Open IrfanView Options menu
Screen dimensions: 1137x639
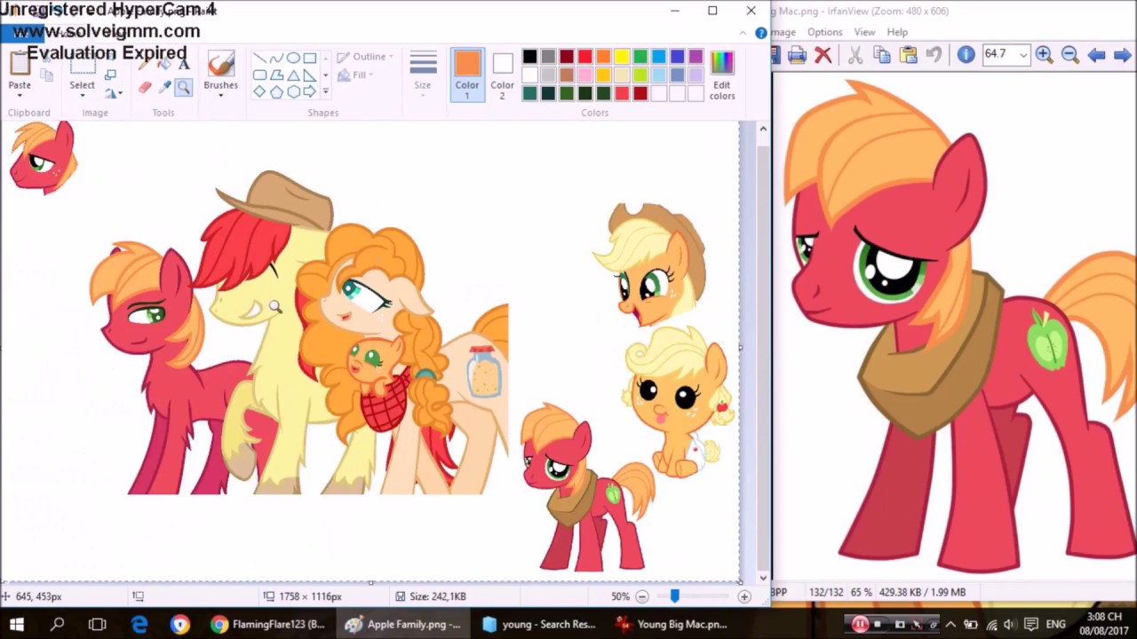(824, 32)
